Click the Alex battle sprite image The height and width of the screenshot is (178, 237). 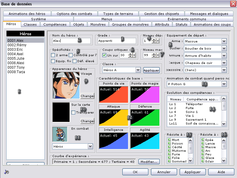click(60, 134)
